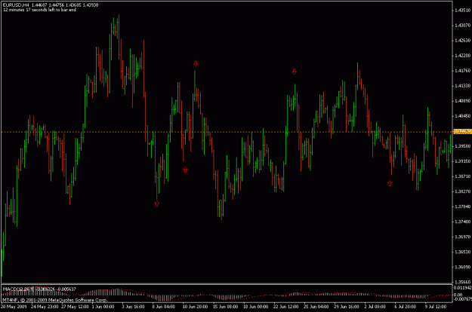Click the 20 May 2009 date label
The width and height of the screenshot is (472, 312).
pos(14,307)
